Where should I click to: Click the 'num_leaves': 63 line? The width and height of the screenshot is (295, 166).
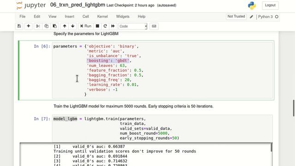tap(106, 65)
